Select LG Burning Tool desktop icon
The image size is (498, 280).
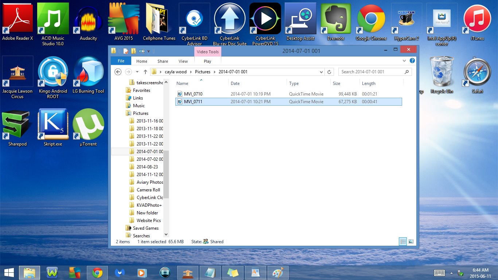[x=88, y=75]
